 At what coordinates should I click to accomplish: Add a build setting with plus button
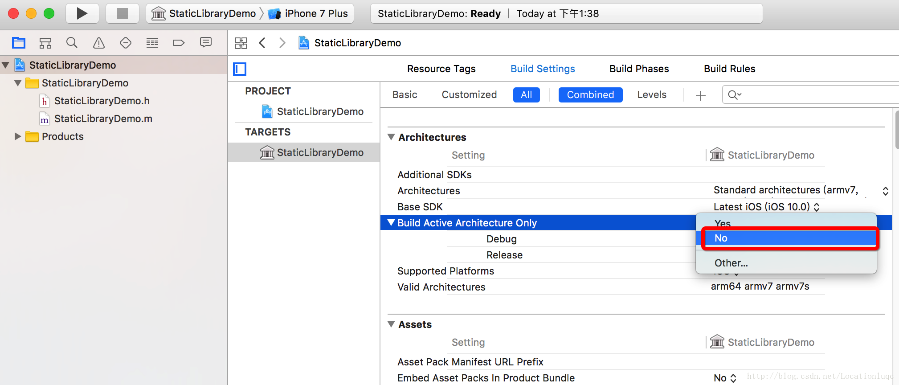pos(701,95)
